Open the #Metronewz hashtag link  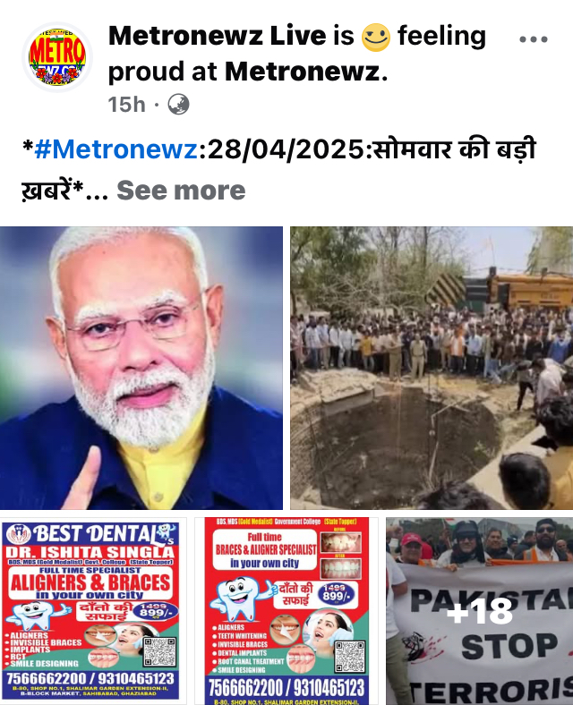116,149
